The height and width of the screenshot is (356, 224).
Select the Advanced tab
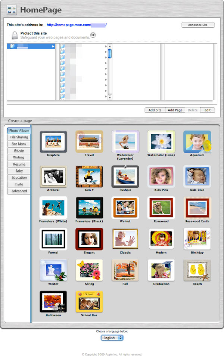pos(19,191)
